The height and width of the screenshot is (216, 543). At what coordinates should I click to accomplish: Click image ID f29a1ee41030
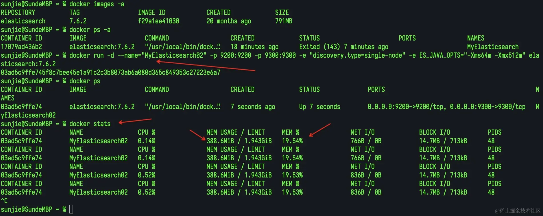[158, 21]
